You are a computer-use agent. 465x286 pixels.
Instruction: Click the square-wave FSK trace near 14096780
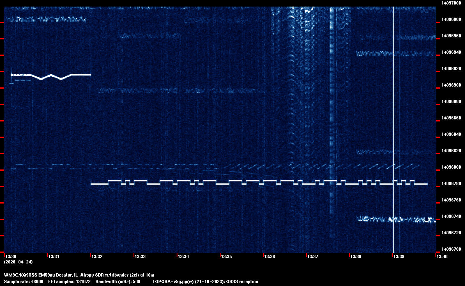[x=259, y=183]
